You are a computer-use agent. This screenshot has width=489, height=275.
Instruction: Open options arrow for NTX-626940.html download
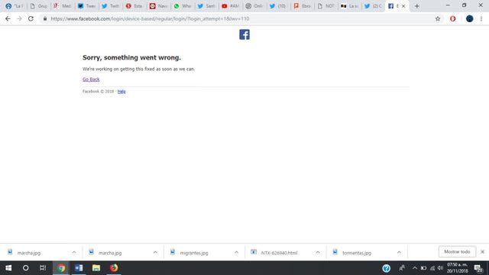tap(318, 252)
